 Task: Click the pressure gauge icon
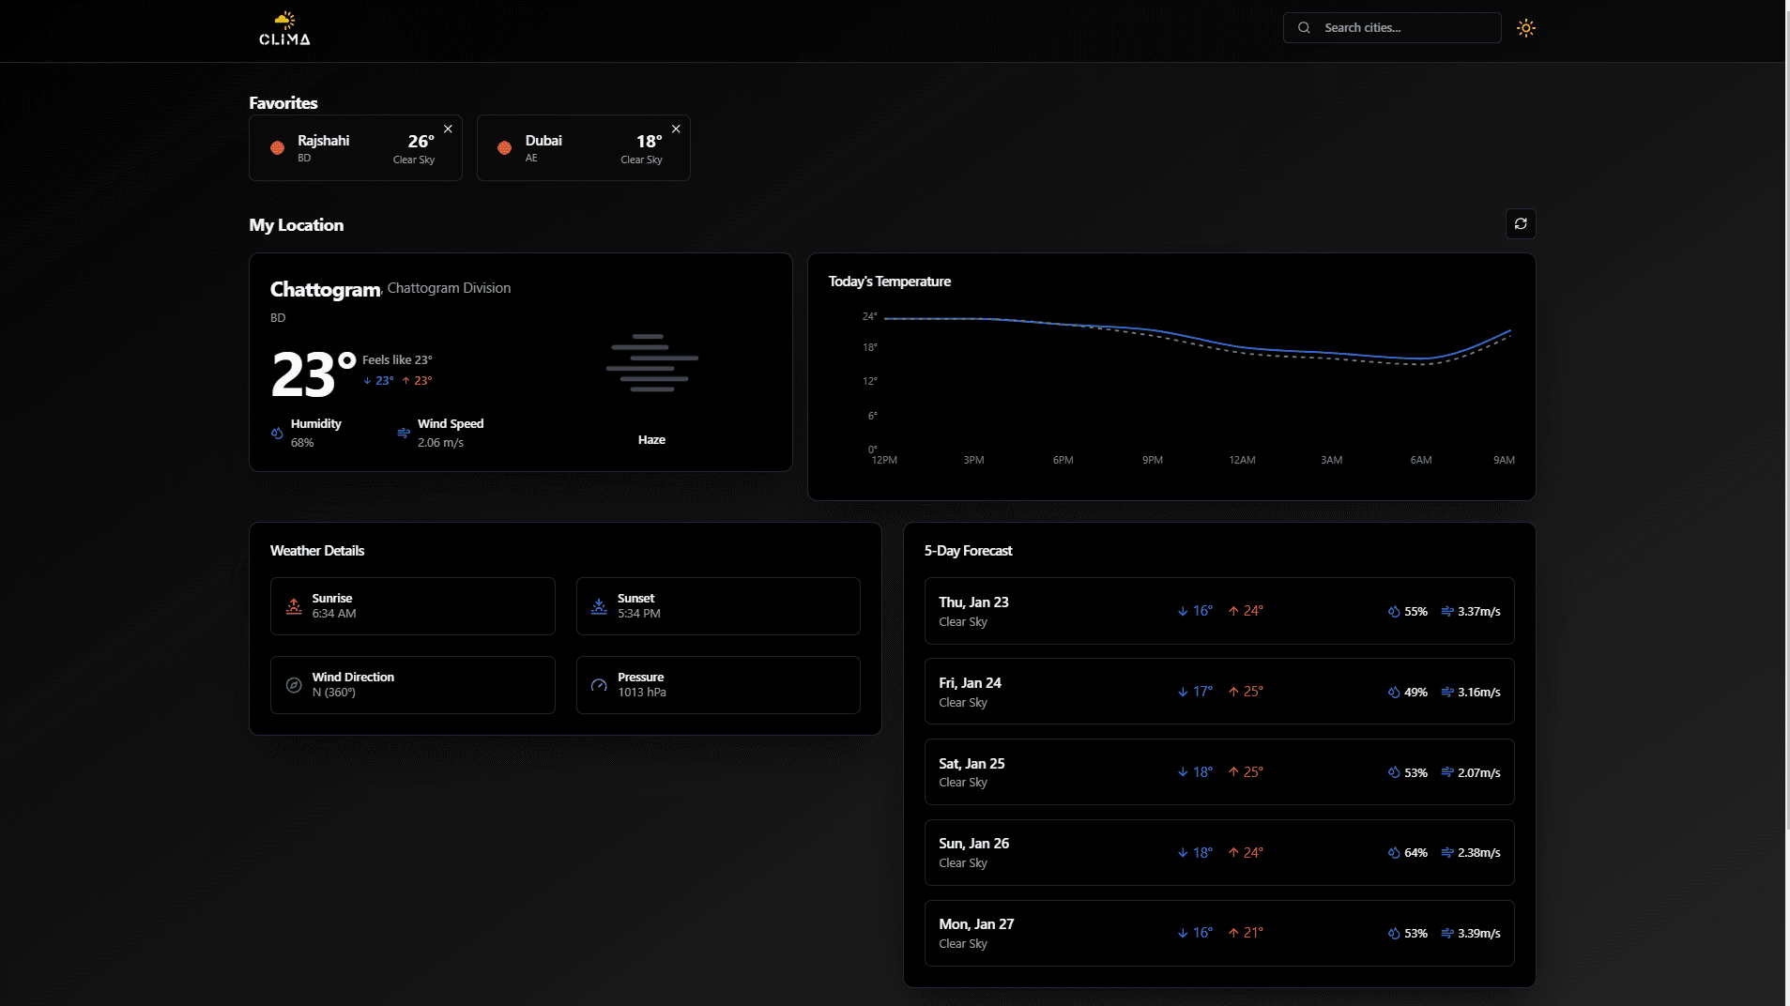click(599, 685)
